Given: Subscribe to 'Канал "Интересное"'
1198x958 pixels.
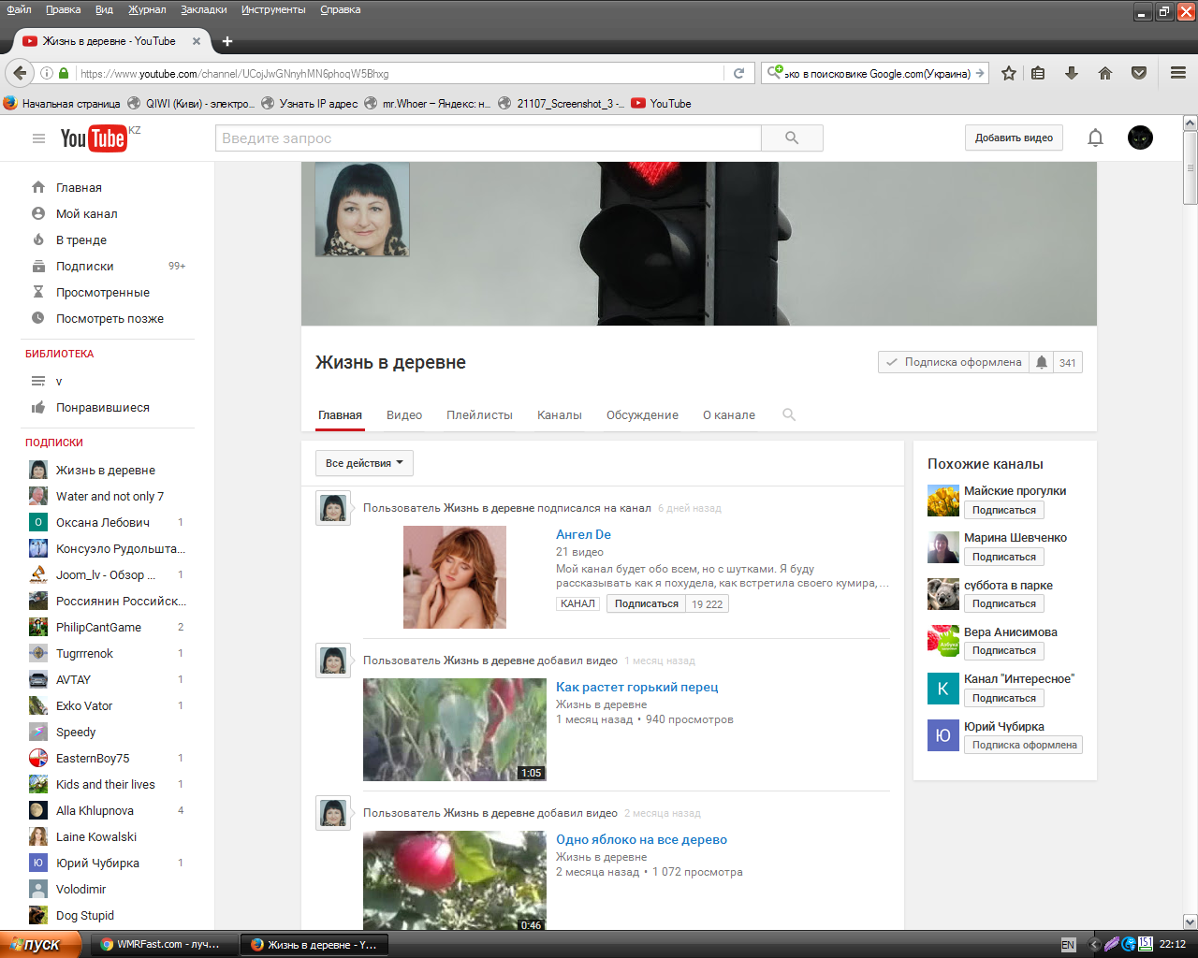Looking at the screenshot, I should tap(1003, 698).
